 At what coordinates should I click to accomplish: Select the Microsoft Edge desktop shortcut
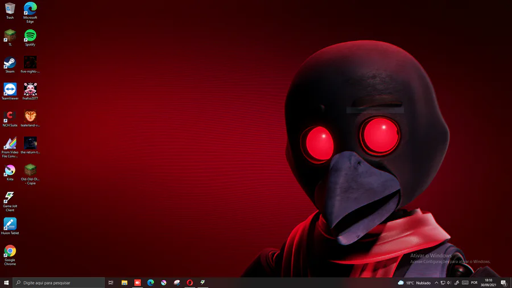point(30,13)
